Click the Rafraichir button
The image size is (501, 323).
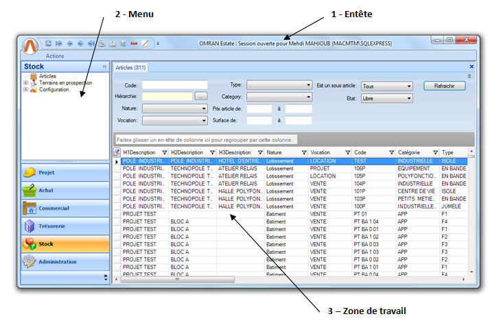pyautogui.click(x=445, y=86)
